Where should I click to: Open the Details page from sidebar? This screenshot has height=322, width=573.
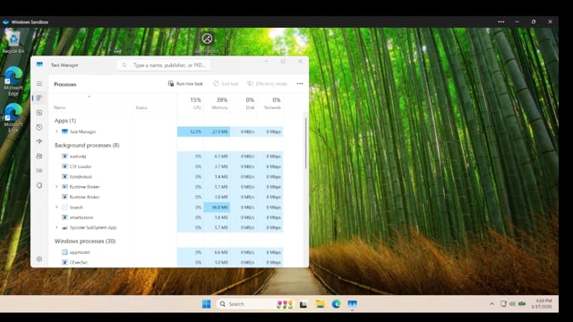39,171
